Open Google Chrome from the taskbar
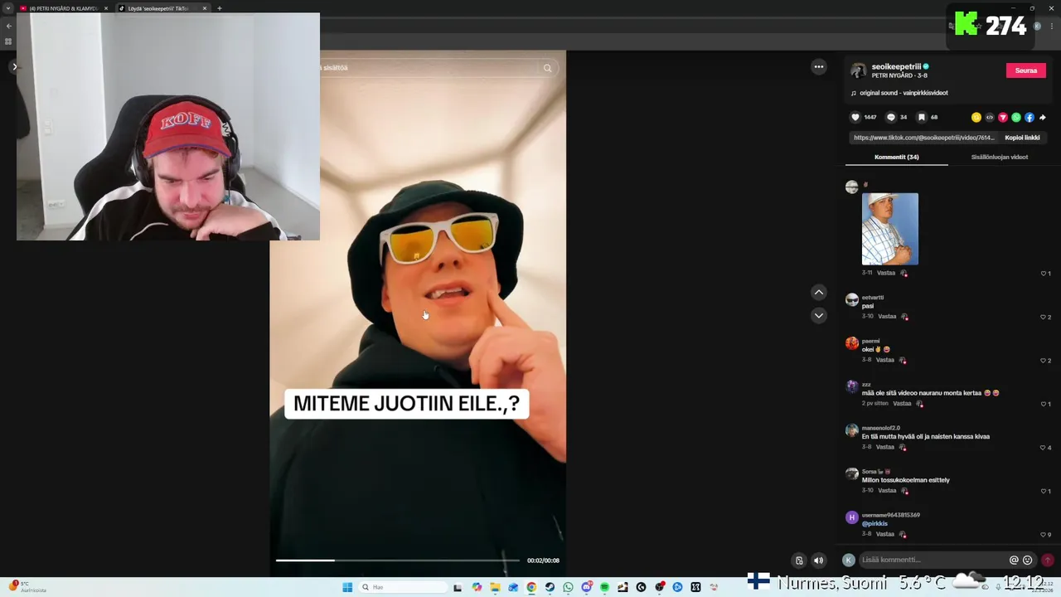Image resolution: width=1061 pixels, height=597 pixels. click(531, 587)
